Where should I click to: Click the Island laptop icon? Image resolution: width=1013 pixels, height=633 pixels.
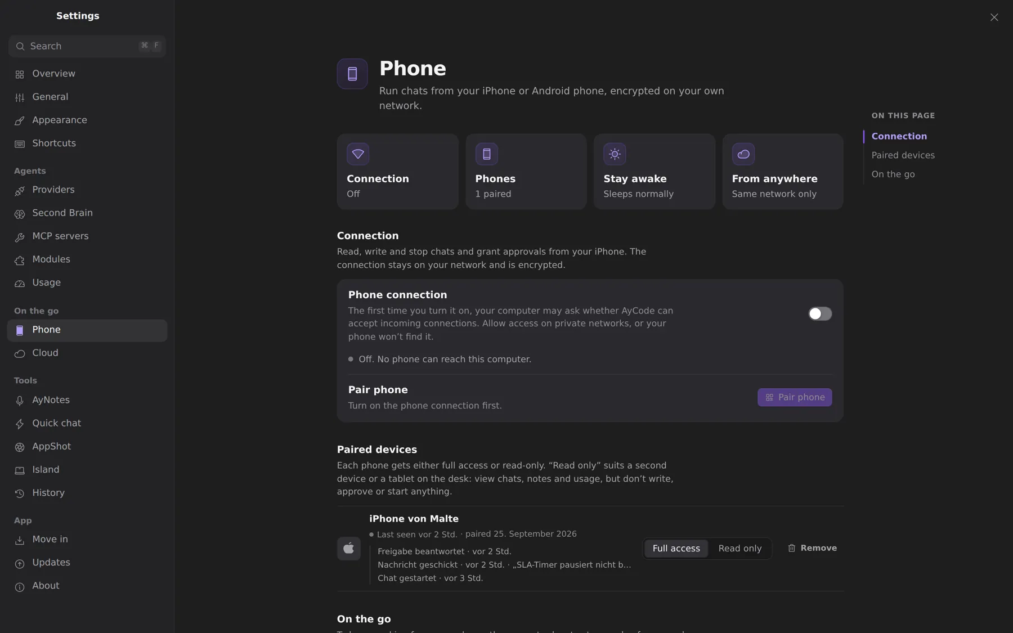coord(20,470)
